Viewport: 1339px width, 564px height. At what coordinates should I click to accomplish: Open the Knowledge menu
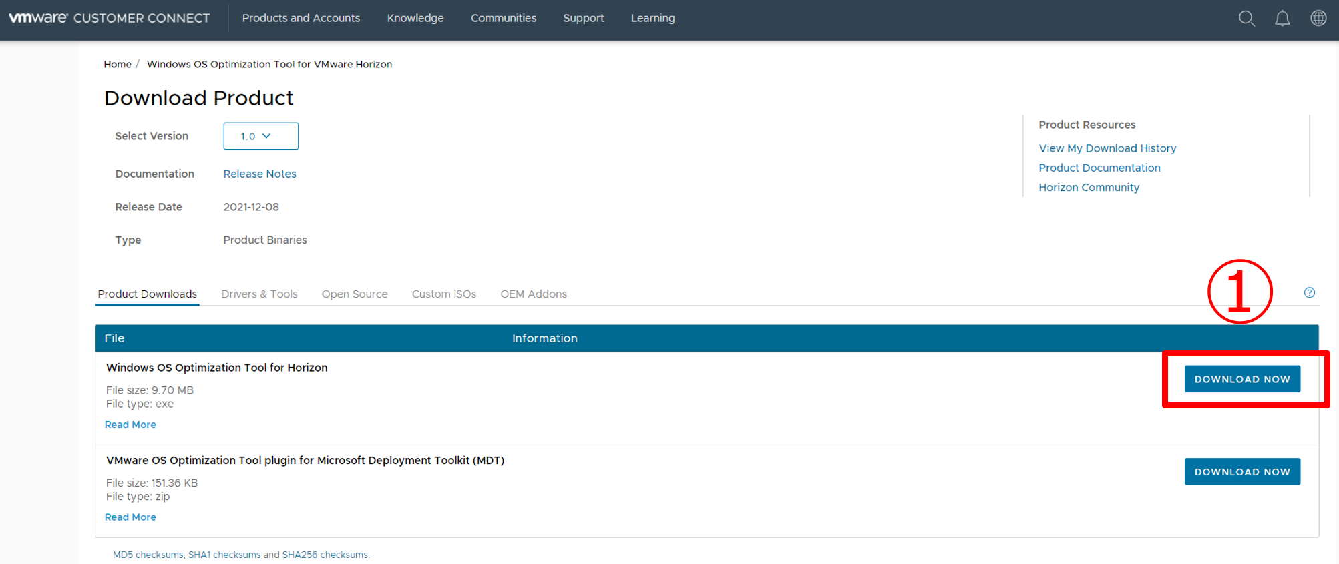pos(415,18)
